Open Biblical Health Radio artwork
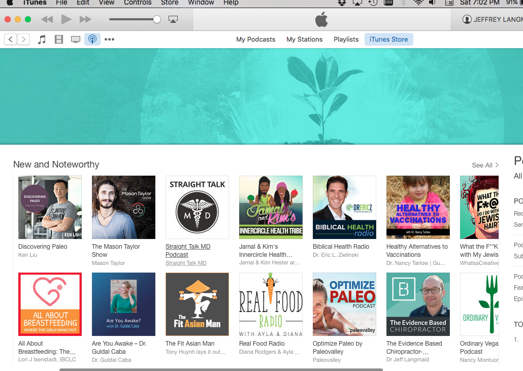The width and height of the screenshot is (523, 371). 344,208
